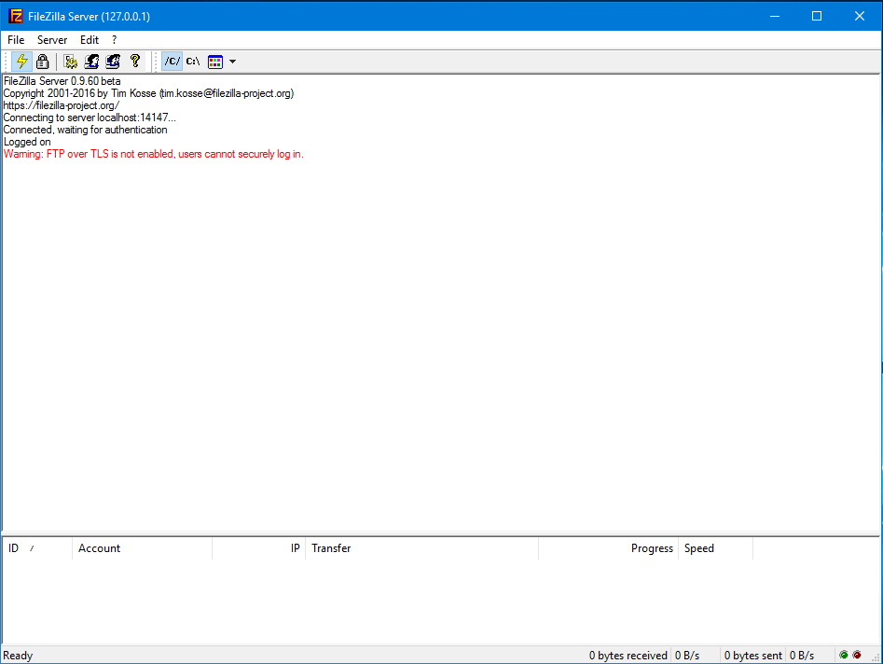Click the Transfer column header
The height and width of the screenshot is (664, 883).
click(x=331, y=548)
